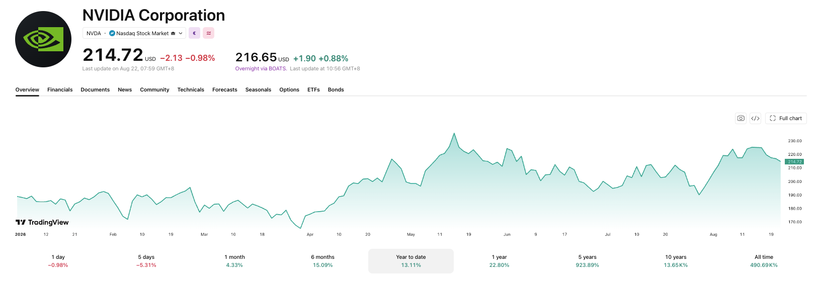This screenshot has width=819, height=286.
Task: Select the Overview tab
Action: 27,90
